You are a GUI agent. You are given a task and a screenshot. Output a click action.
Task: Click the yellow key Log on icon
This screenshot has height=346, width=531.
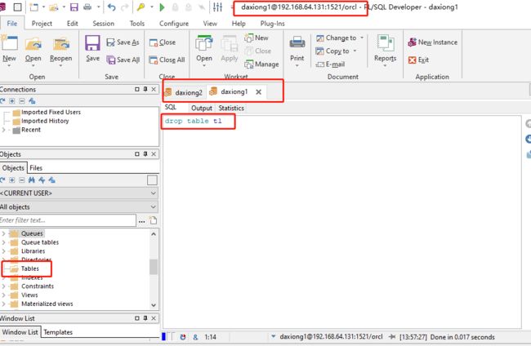click(x=141, y=7)
